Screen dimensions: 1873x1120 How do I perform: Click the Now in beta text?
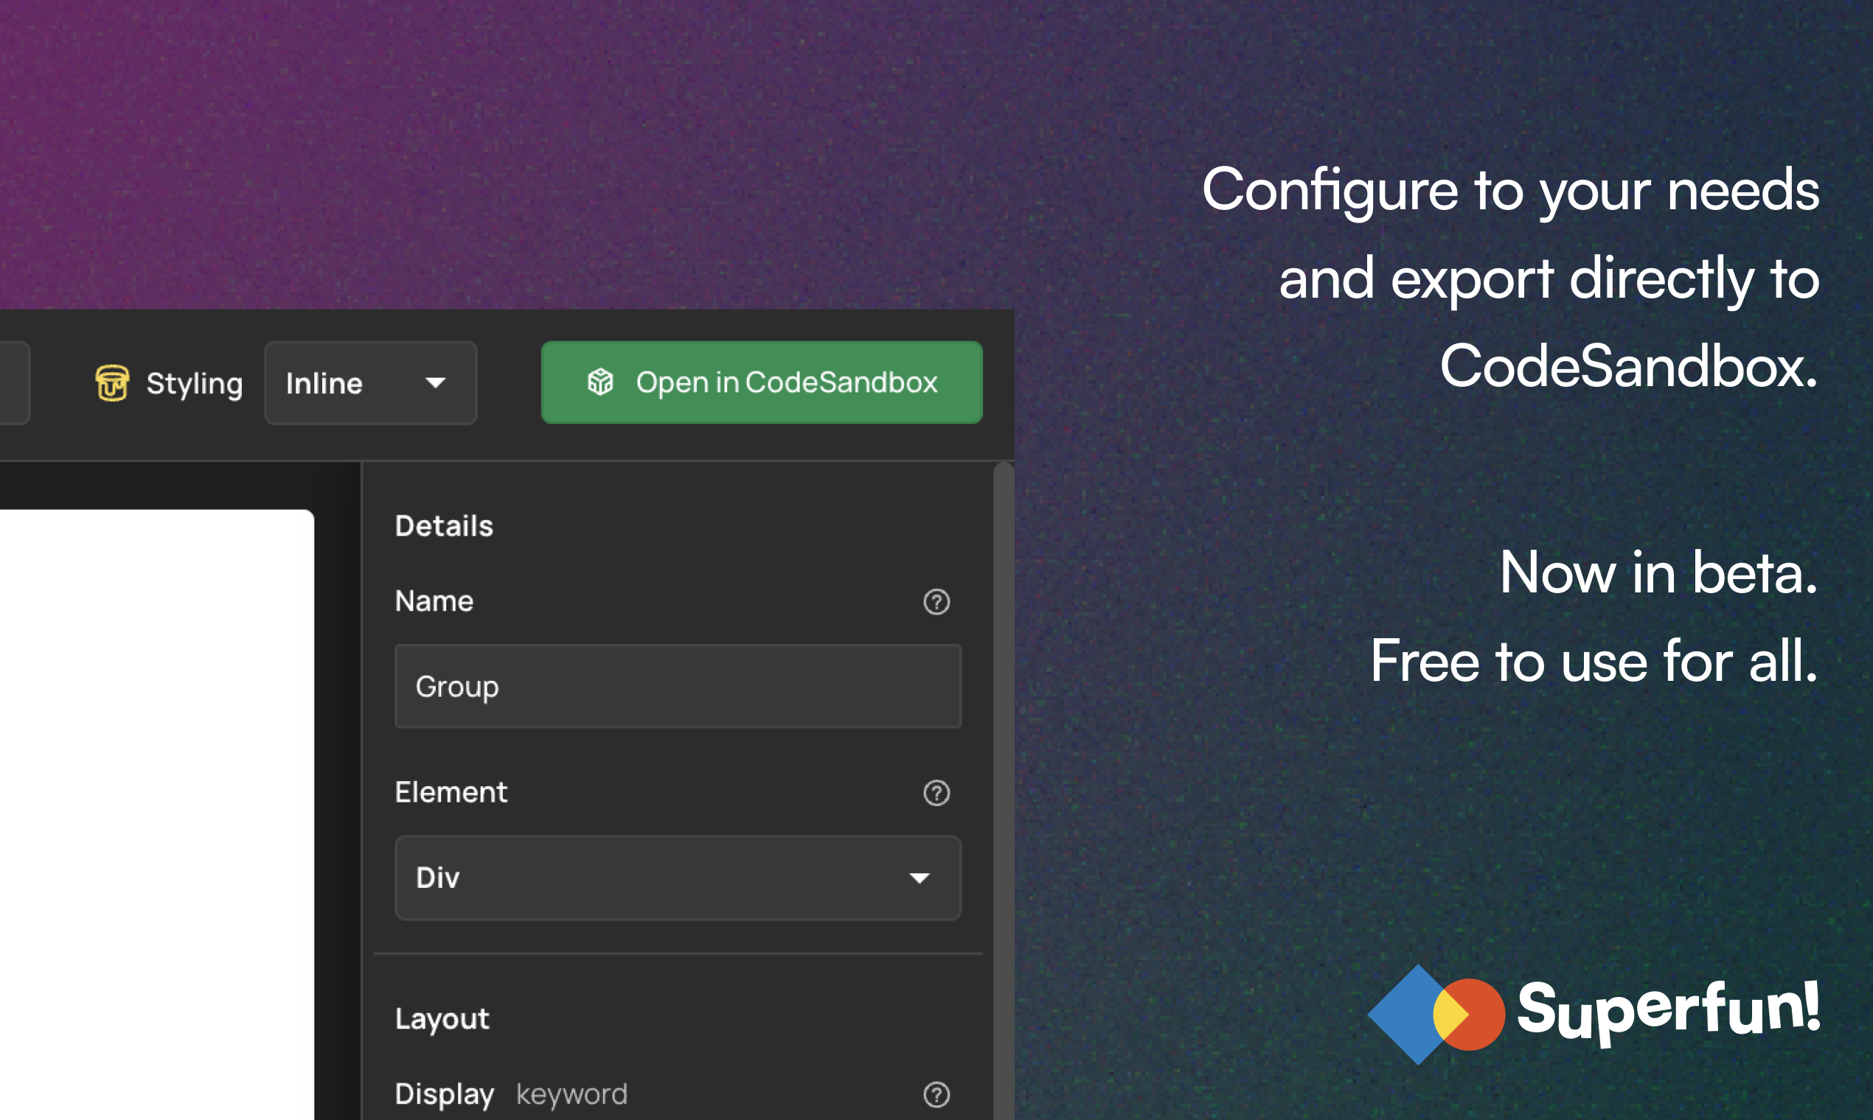[x=1658, y=573]
